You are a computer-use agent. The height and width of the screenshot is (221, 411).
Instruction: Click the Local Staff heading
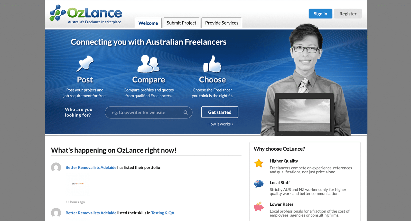point(280,183)
